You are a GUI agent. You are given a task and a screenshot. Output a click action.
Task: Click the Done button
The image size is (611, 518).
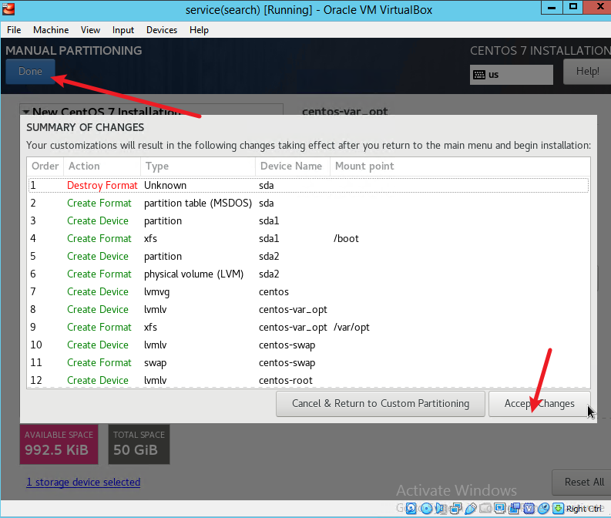30,72
